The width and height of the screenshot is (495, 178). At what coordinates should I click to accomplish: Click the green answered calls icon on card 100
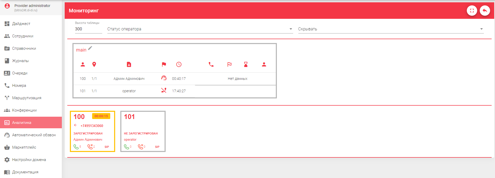(76, 147)
